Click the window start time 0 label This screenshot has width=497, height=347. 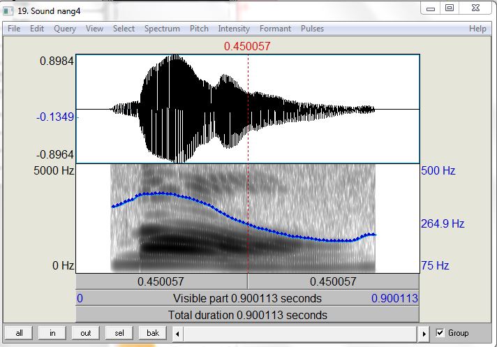point(80,298)
